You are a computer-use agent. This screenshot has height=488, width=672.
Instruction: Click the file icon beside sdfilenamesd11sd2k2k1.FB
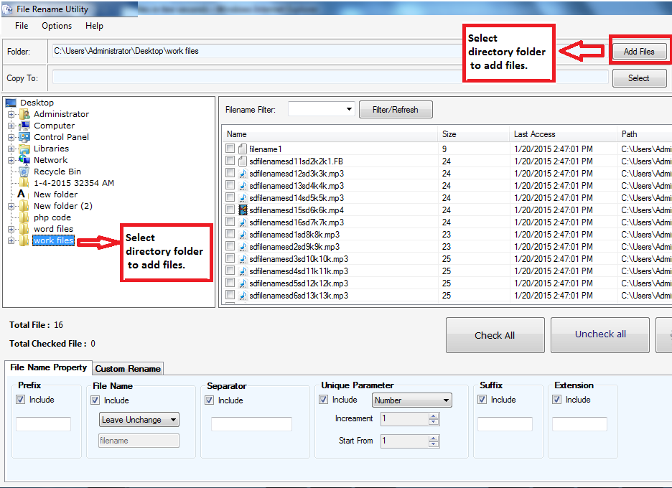click(x=242, y=161)
